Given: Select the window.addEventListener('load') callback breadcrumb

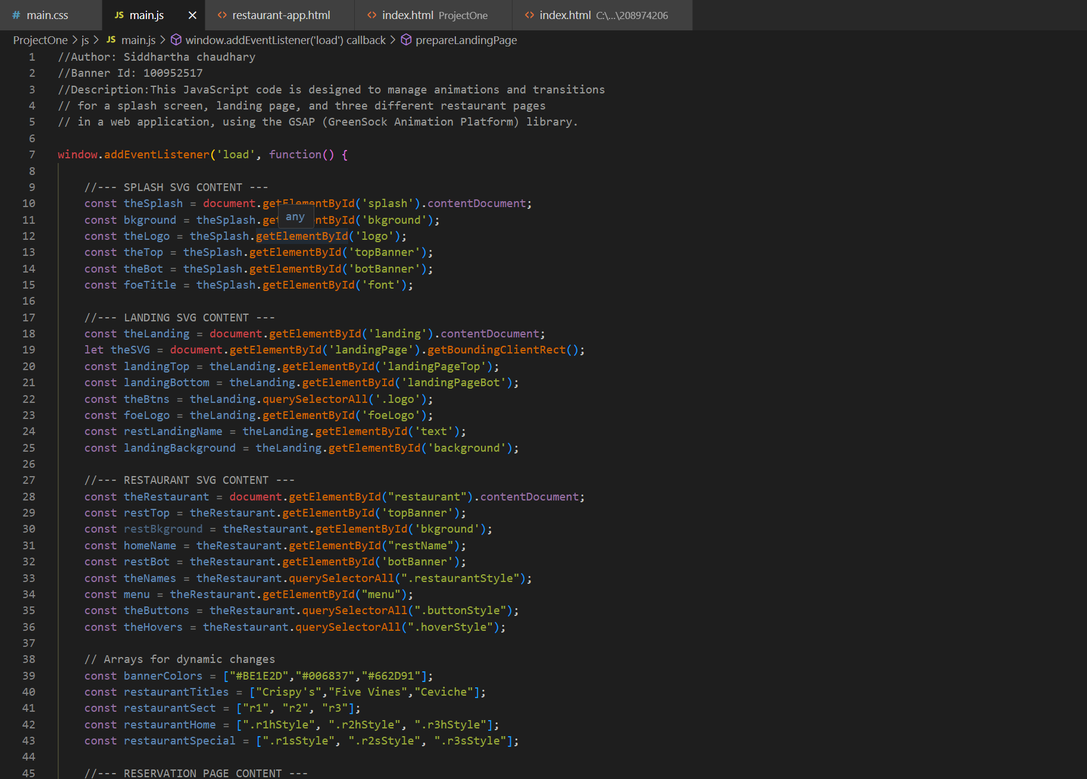Looking at the screenshot, I should point(285,40).
